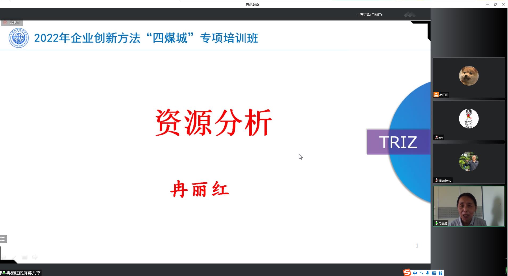Select the 冉丽红 video tile
508x276 pixels.
click(469, 206)
